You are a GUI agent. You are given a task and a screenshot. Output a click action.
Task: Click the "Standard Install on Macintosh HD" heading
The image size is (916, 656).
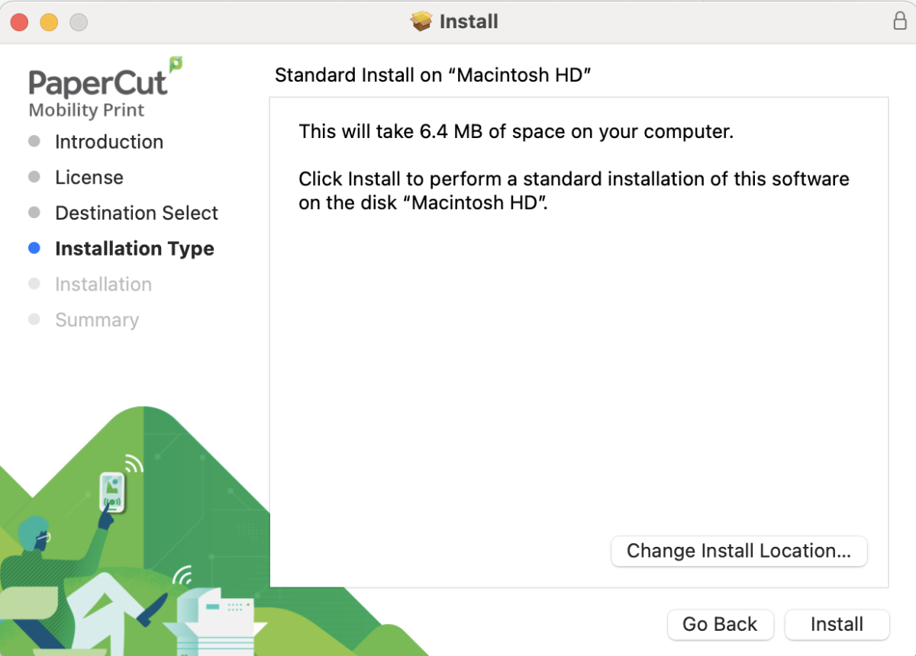point(433,75)
